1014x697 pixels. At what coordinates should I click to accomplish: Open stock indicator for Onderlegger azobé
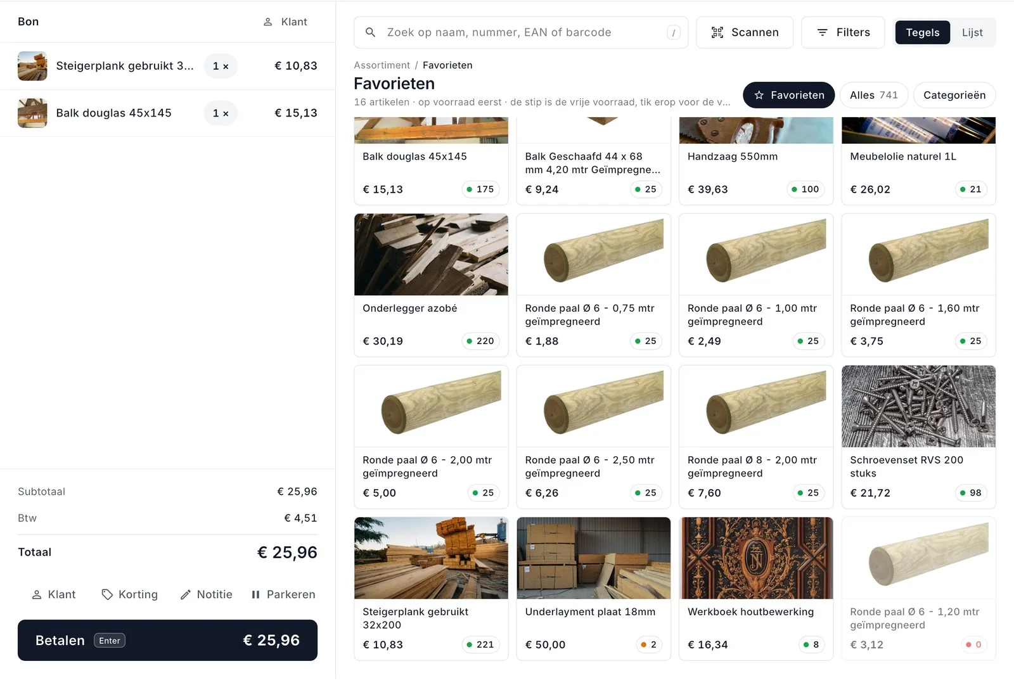click(x=480, y=341)
